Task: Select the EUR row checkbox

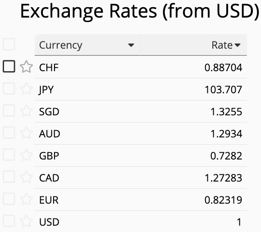Action: [9, 199]
